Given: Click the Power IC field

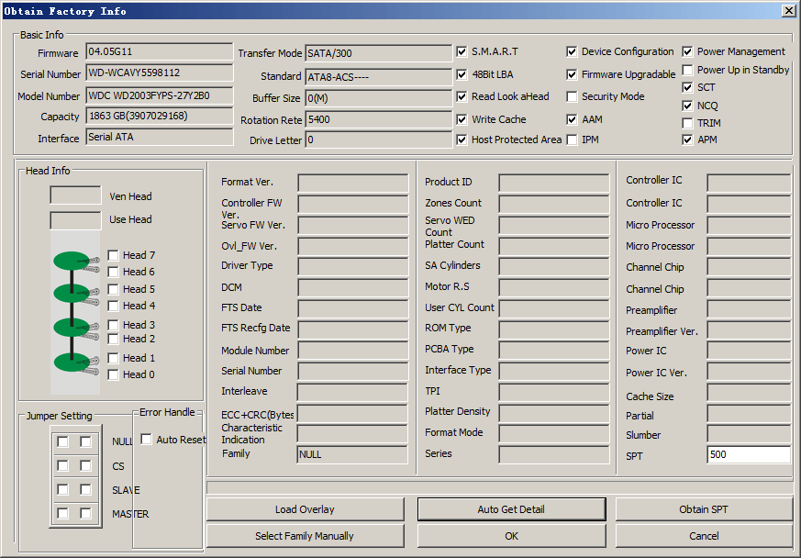Looking at the screenshot, I should pos(749,351).
